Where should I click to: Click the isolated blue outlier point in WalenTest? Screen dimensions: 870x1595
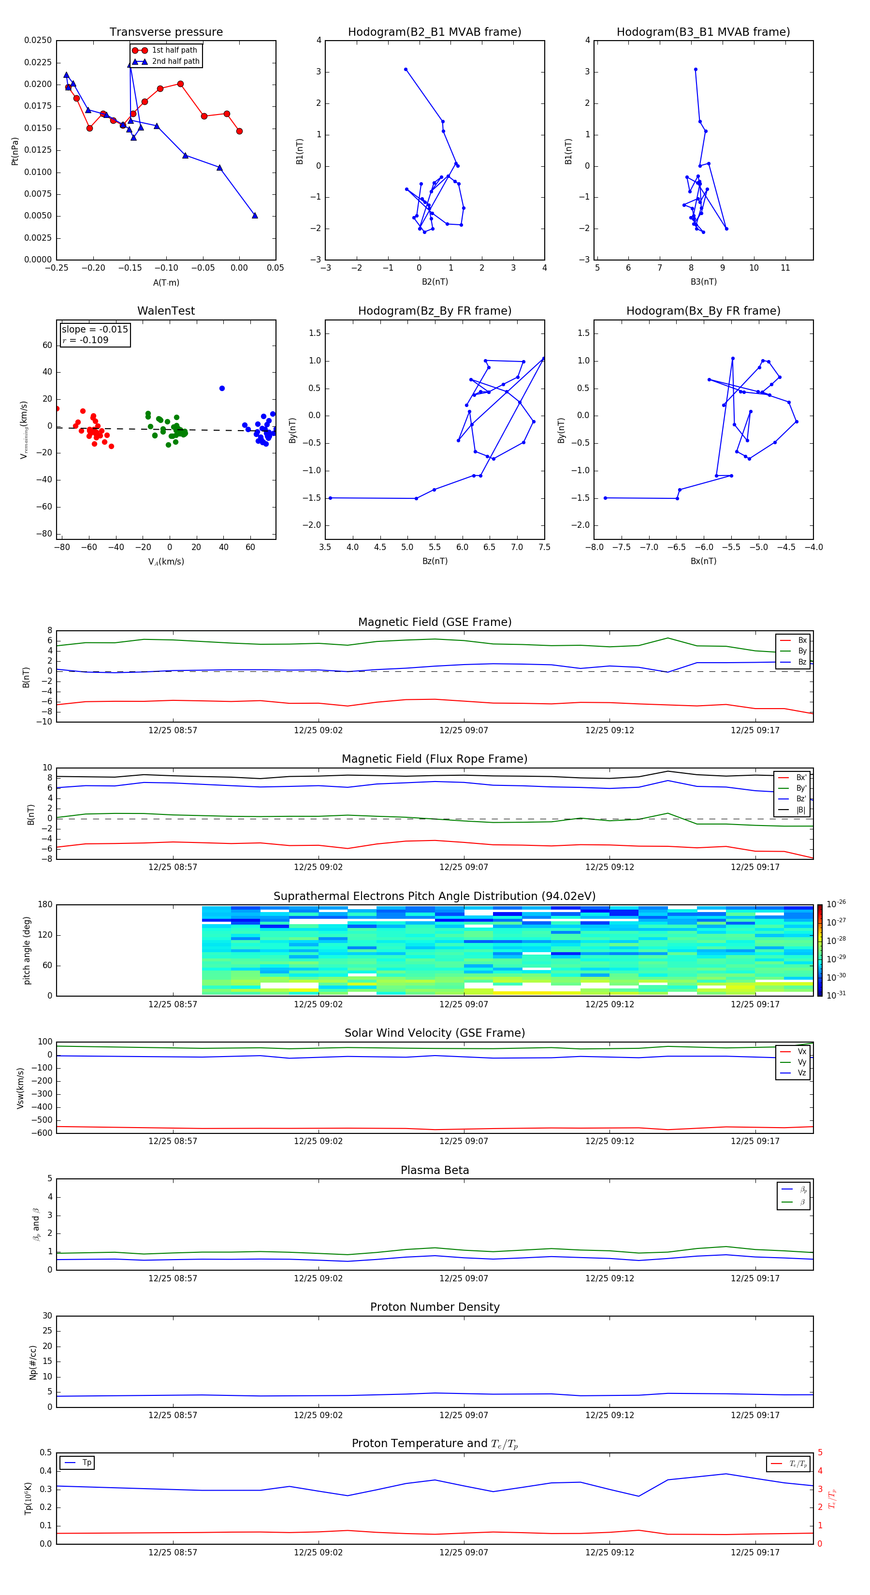click(x=222, y=388)
